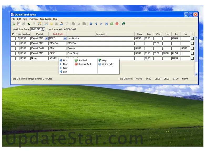
Task: Click the user person toolbar icon
Action: [62, 24]
